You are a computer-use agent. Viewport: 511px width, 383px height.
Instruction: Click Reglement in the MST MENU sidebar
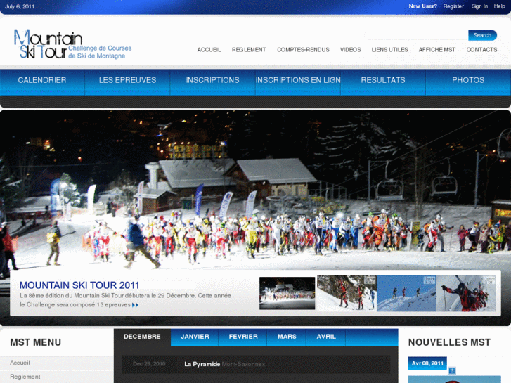point(25,377)
